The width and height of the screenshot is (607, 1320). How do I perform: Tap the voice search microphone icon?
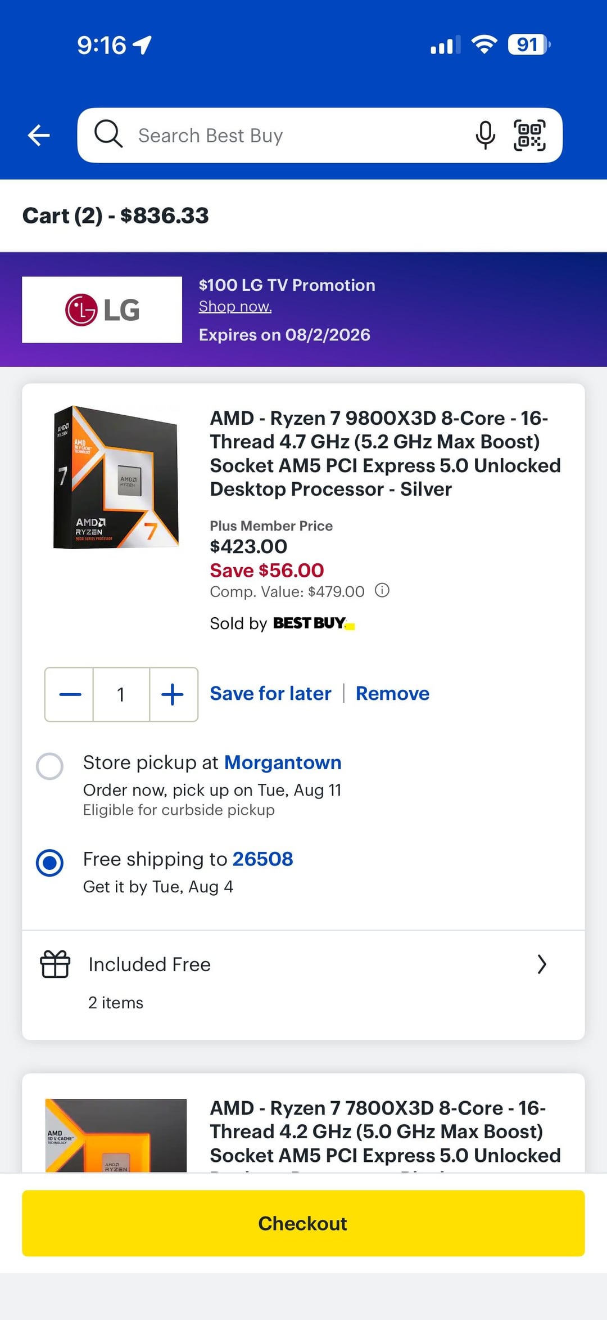tap(485, 136)
